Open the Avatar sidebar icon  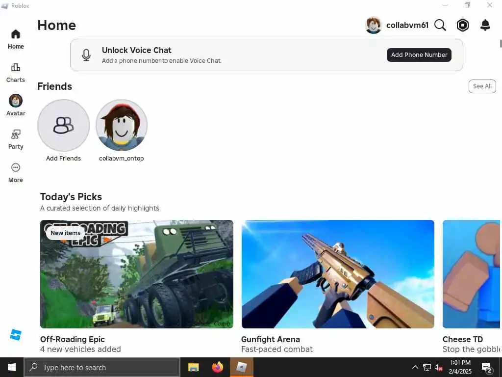click(15, 101)
